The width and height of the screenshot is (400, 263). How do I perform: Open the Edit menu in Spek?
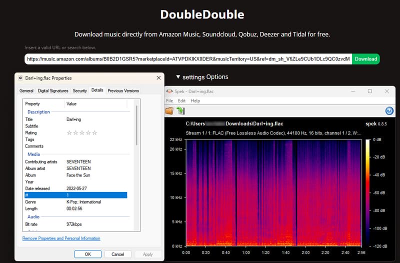[x=181, y=101]
